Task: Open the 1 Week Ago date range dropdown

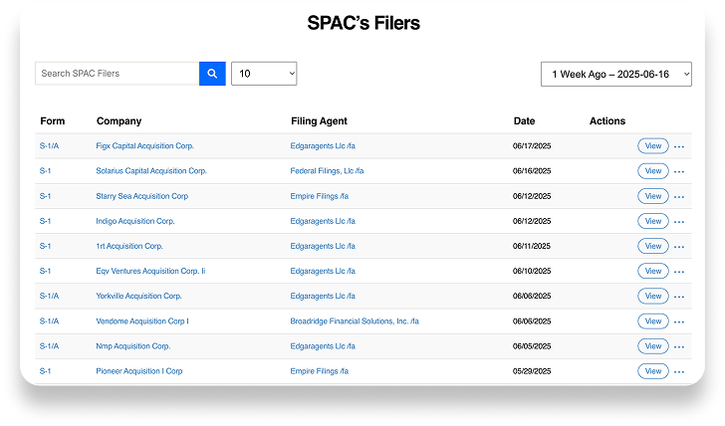Action: coord(615,75)
